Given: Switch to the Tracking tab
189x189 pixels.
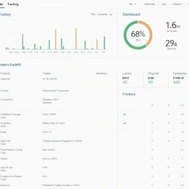Looking at the screenshot, I should pos(13,4).
